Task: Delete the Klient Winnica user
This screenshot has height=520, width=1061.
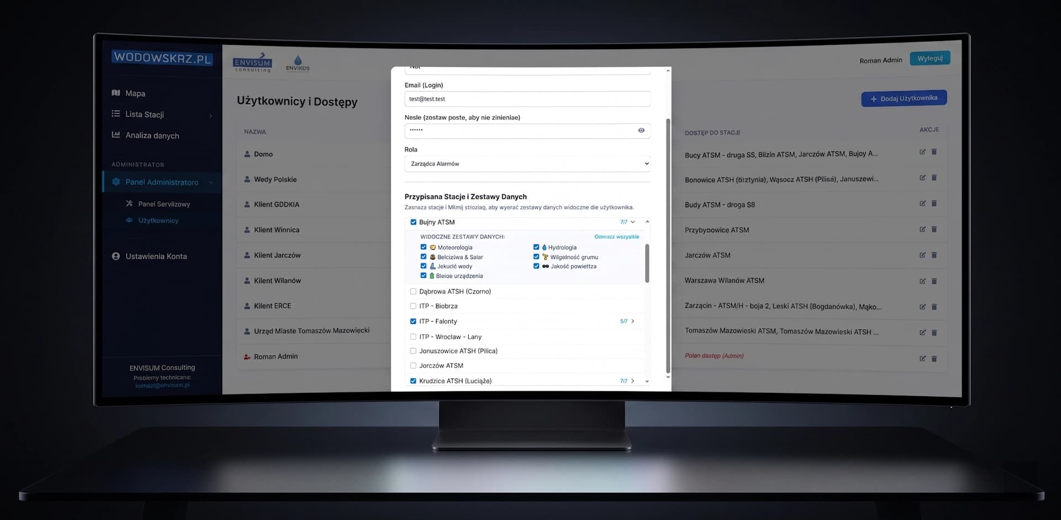Action: (x=934, y=229)
